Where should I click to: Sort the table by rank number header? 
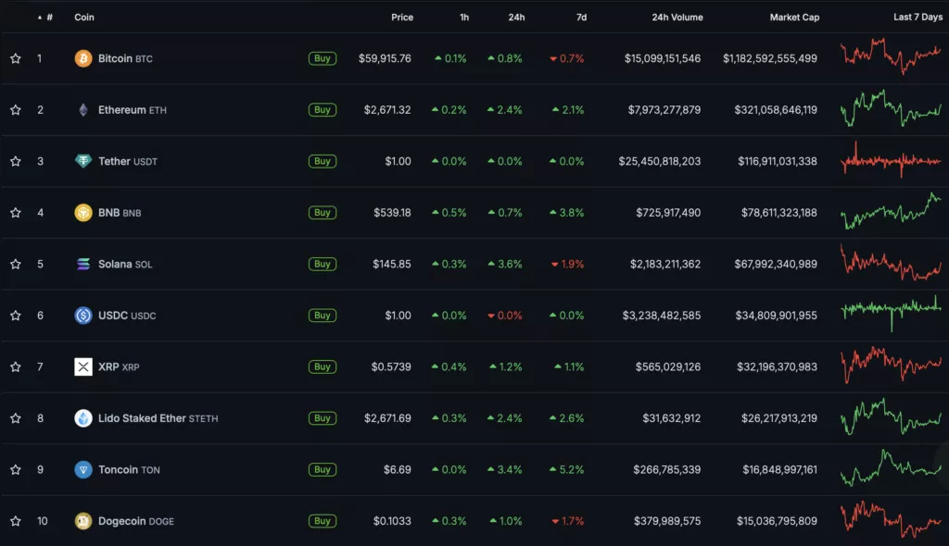click(x=48, y=18)
